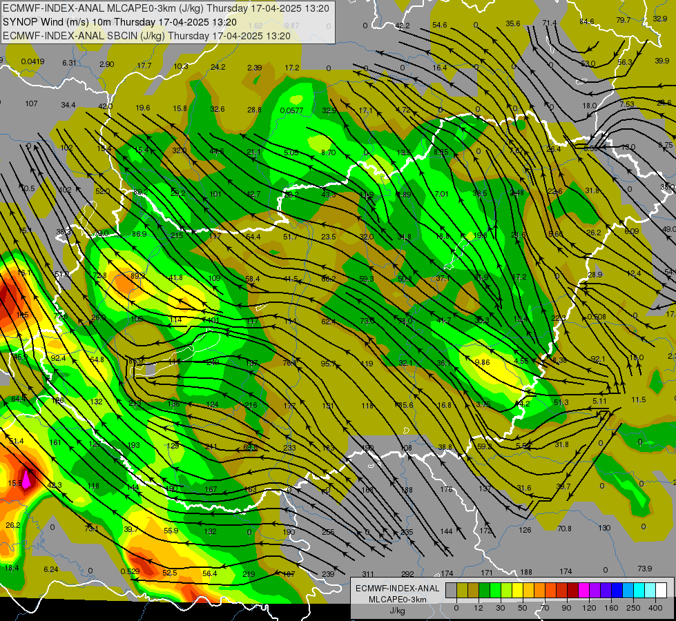The width and height of the screenshot is (676, 621).
Task: Click the J/kg unit label in legend
Action: [396, 611]
